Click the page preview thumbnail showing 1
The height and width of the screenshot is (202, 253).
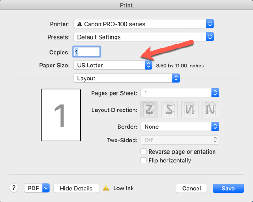61,115
